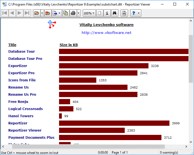Click the binoculars Find icon
Image resolution: width=194 pixels, height=155 pixels.
coord(115,13)
